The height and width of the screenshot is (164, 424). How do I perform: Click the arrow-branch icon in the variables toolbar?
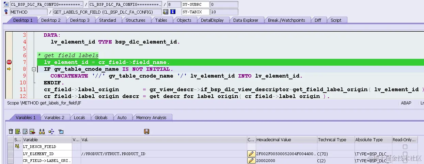(x=51, y=131)
